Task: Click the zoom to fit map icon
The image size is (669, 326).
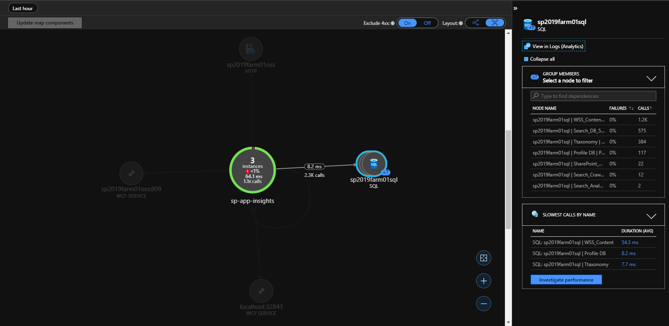Action: (484, 258)
